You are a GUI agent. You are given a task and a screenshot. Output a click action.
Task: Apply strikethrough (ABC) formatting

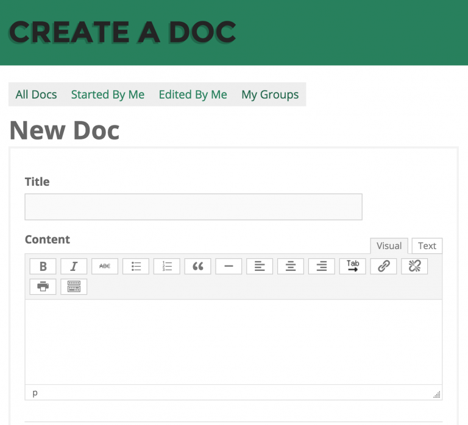point(105,266)
